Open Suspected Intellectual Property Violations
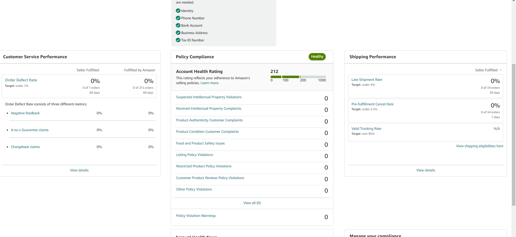The height and width of the screenshot is (237, 516). 209,97
